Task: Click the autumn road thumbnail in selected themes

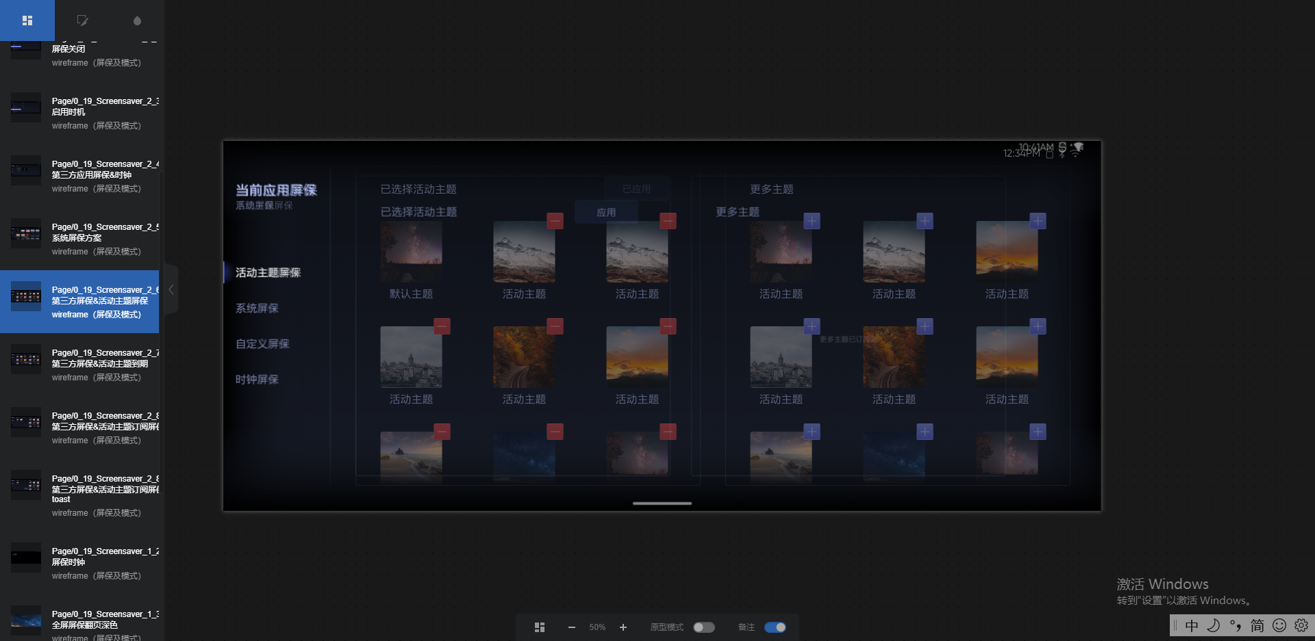Action: click(524, 356)
